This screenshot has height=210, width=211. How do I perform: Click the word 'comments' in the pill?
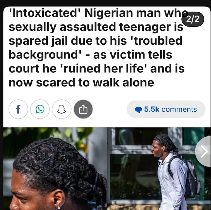tap(179, 109)
